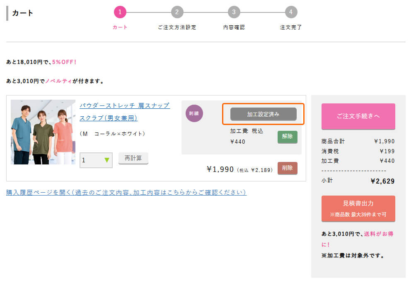Screen dimensions: 416x289
Task: Select the 注文完了 step label
Action: [x=291, y=27]
